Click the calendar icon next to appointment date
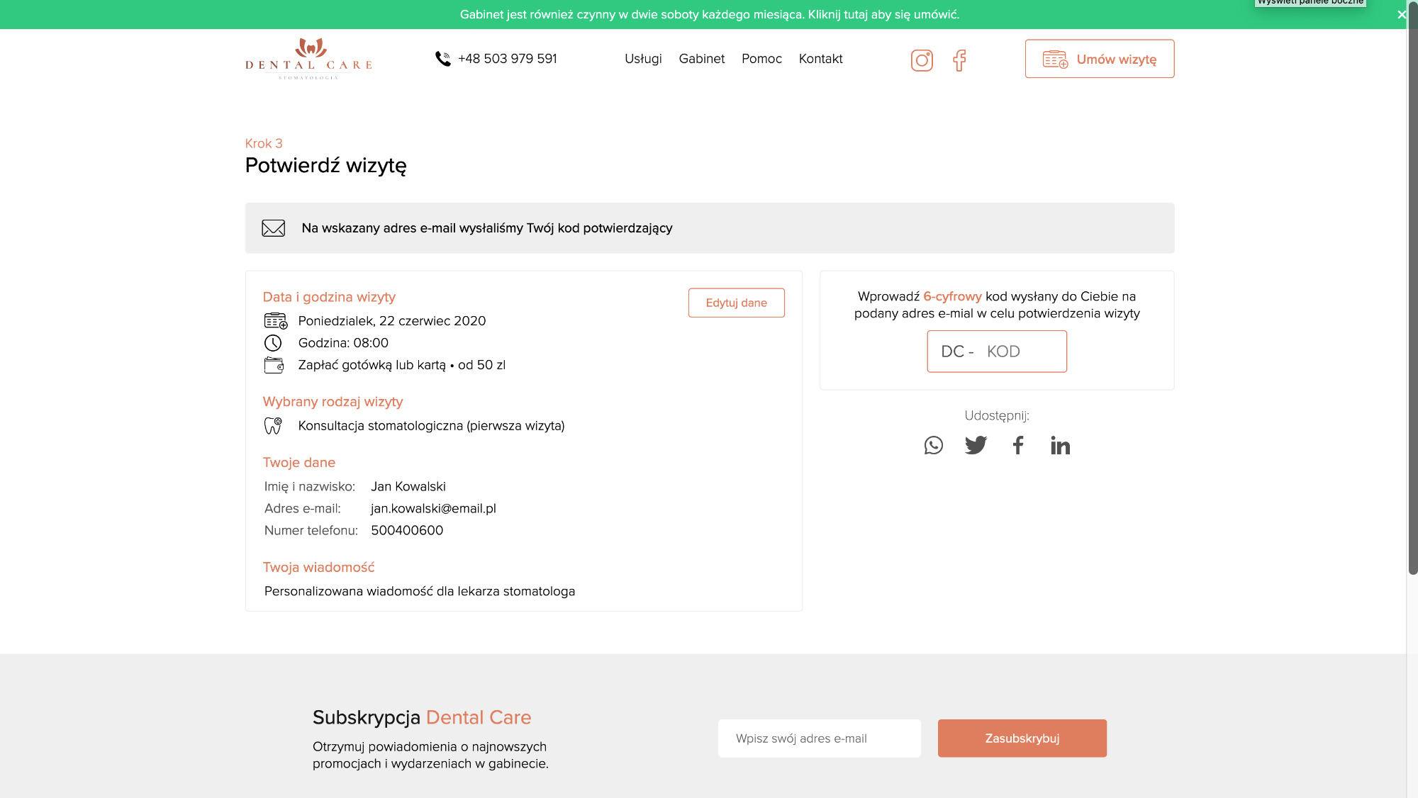Viewport: 1418px width, 798px height. click(x=275, y=320)
